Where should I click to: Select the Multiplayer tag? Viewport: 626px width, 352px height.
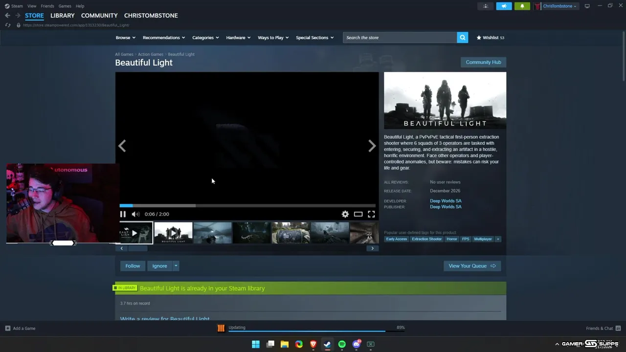click(483, 239)
